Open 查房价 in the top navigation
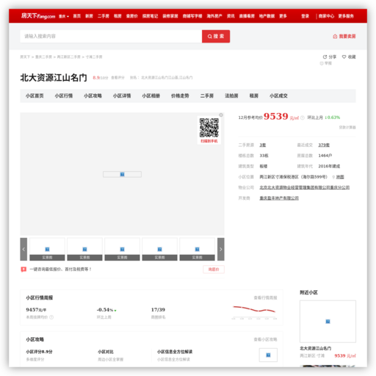The width and height of the screenshot is (376, 376). (132, 16)
